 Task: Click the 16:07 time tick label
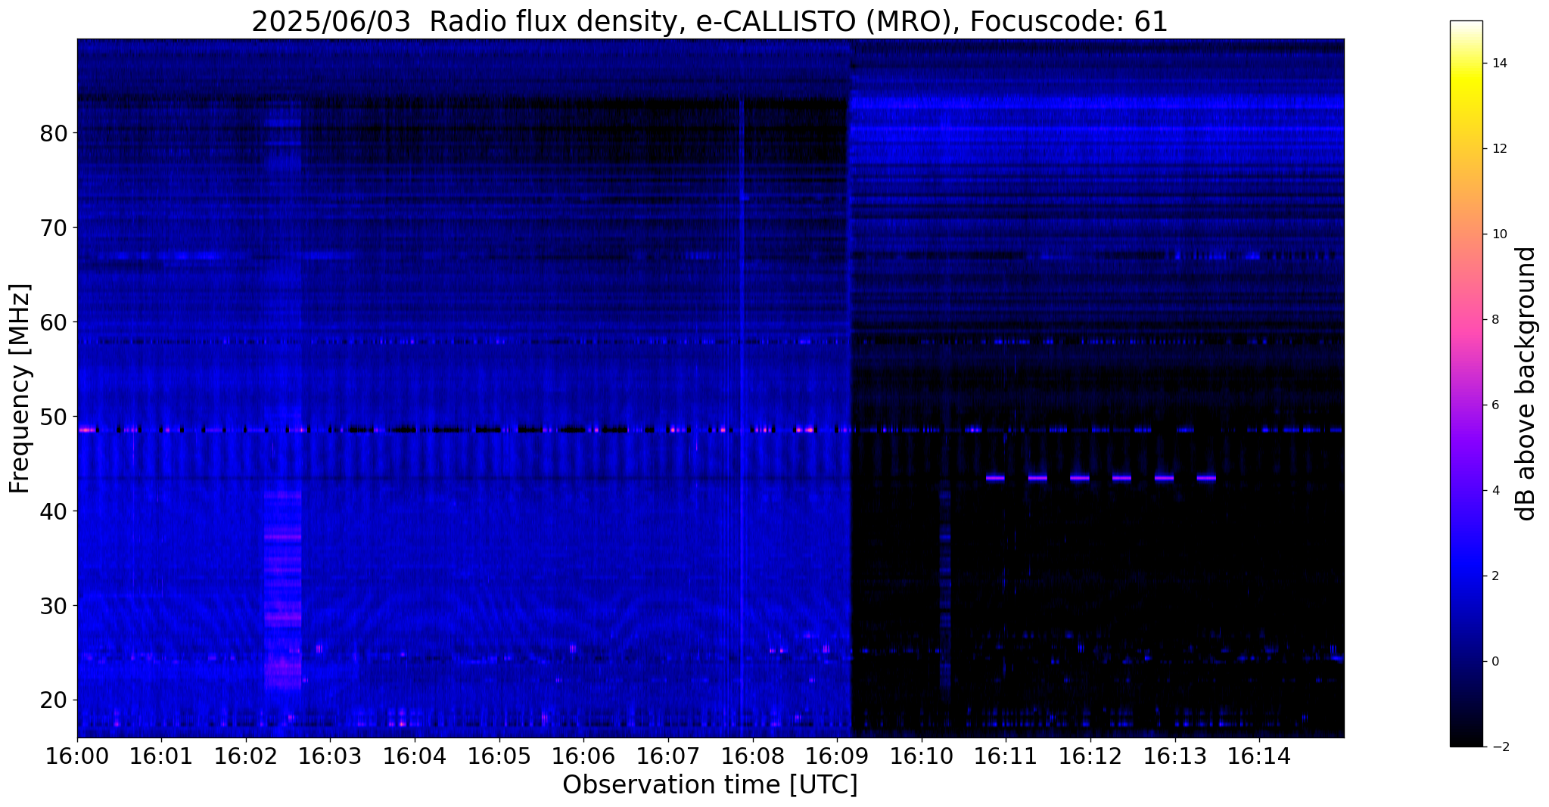point(668,756)
